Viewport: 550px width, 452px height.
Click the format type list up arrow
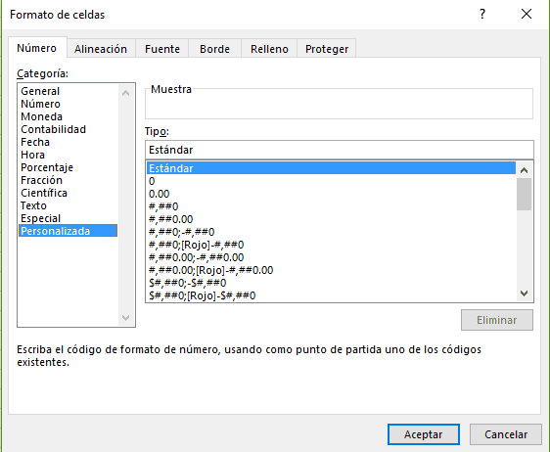(x=524, y=170)
